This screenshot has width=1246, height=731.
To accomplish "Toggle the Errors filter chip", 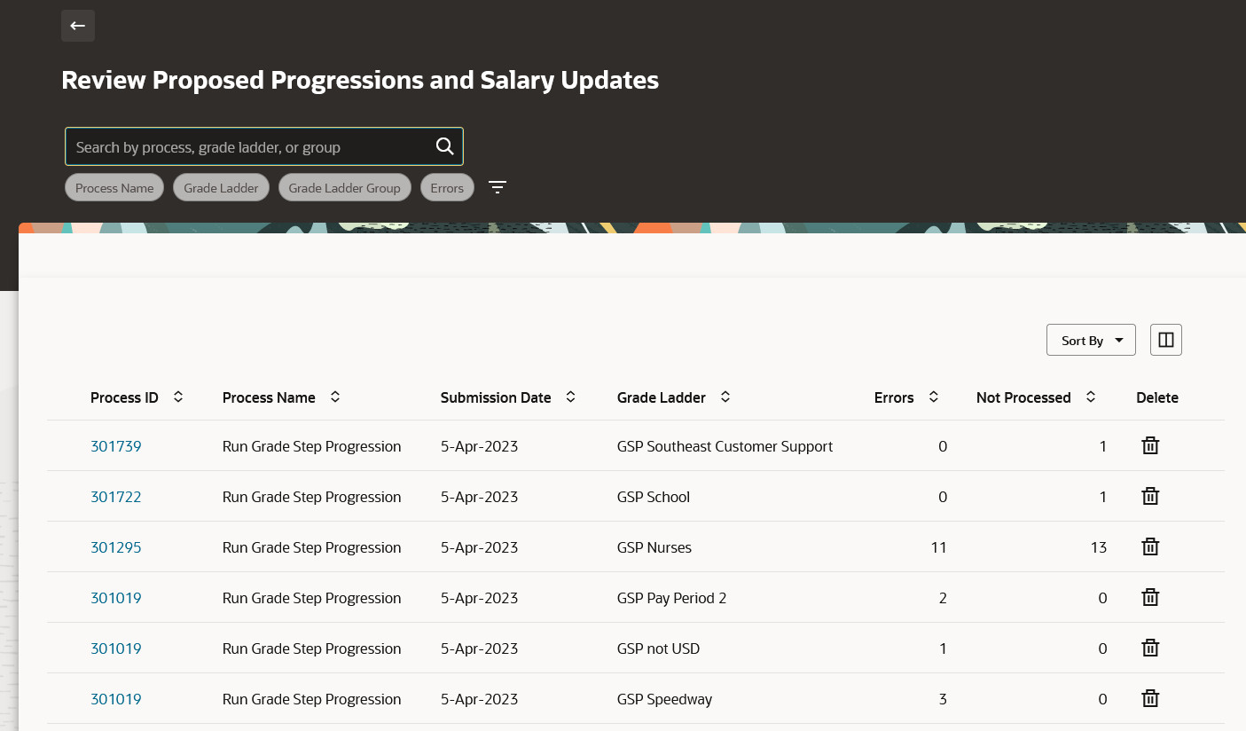I will 447,188.
